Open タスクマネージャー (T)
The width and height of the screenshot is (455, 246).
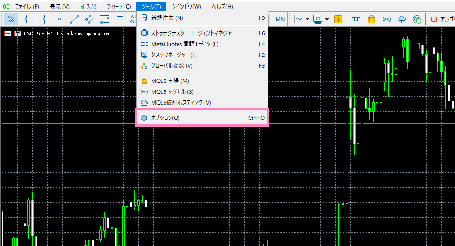(202, 55)
